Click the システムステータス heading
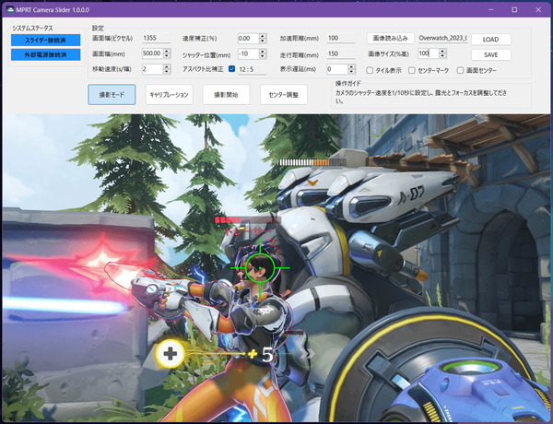This screenshot has height=424, width=553. 32,29
